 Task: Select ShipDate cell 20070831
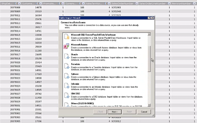(11, 105)
